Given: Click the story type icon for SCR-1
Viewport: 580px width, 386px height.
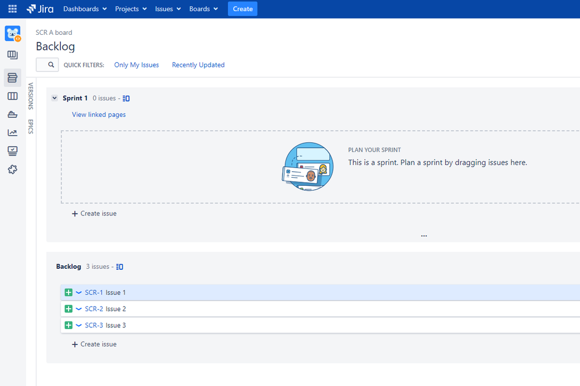Looking at the screenshot, I should point(69,293).
